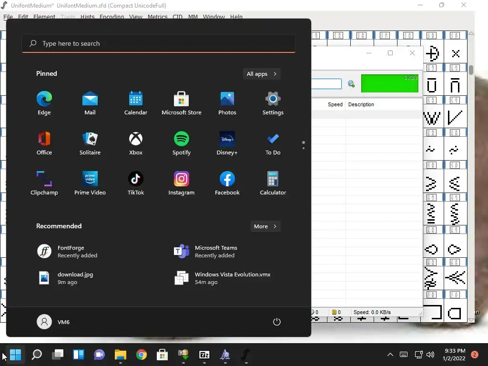Launch Disney+ app
Image resolution: width=488 pixels, height=366 pixels.
click(x=227, y=143)
